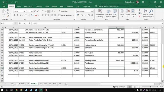Click the Increase Indent icon
Image resolution: width=164 pixels, height=92 pixels.
(55, 15)
